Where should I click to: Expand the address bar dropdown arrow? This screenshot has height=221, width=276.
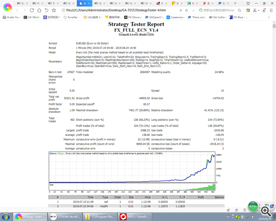pos(194,10)
